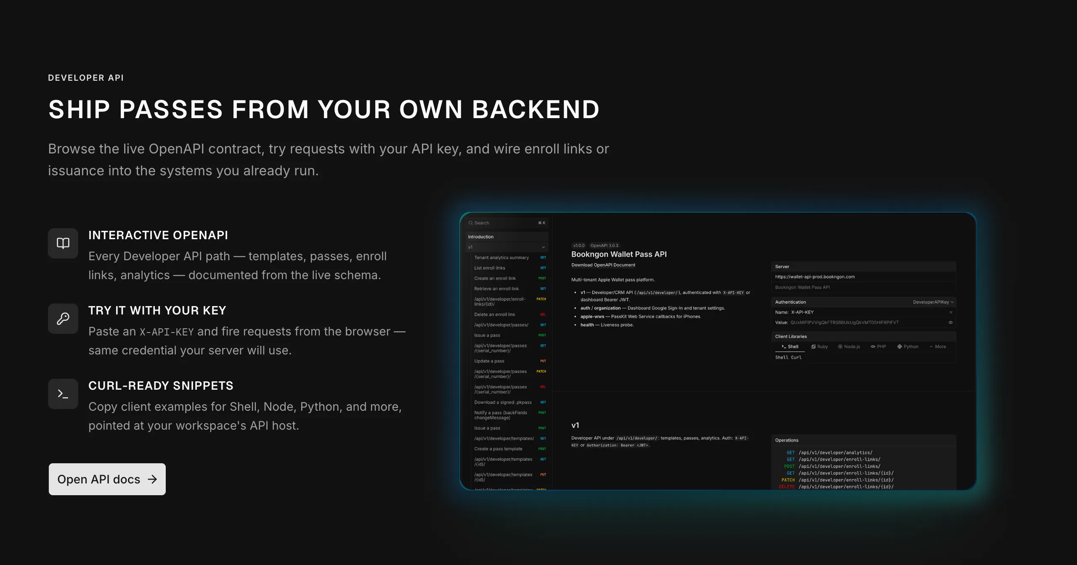Image resolution: width=1077 pixels, height=565 pixels.
Task: Open the Introduction item in the docs sidebar
Action: click(x=507, y=237)
